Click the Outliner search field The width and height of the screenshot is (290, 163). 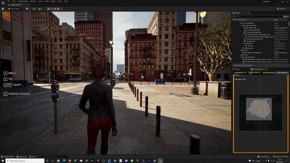click(259, 16)
